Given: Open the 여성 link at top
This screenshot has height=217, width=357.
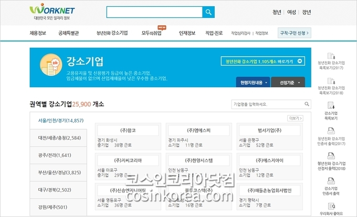Looking at the screenshot, I should (291, 12).
